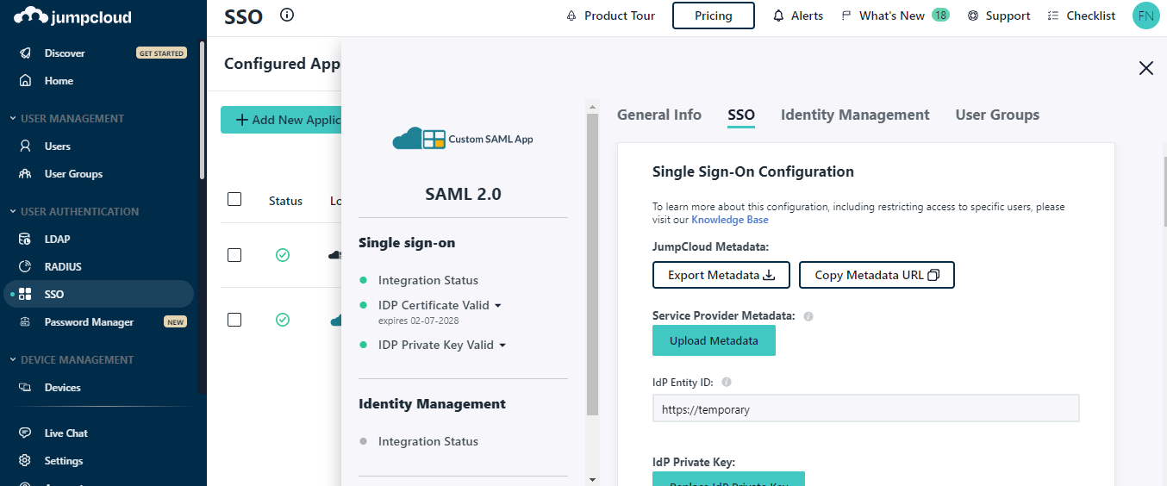1167x486 pixels.
Task: Click green status check in first application row
Action: coord(283,255)
